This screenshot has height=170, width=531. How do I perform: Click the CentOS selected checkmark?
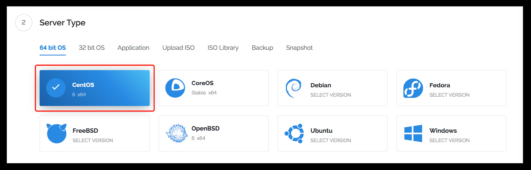[x=56, y=87]
